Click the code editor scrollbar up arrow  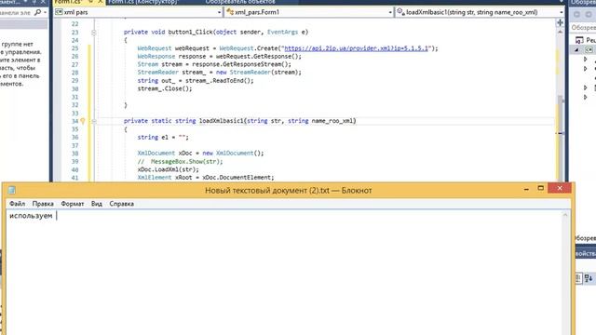pyautogui.click(x=560, y=33)
